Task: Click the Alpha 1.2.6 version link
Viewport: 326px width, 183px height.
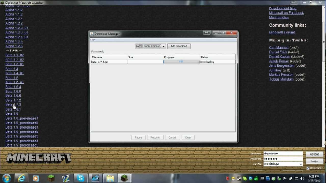Action: point(14,46)
